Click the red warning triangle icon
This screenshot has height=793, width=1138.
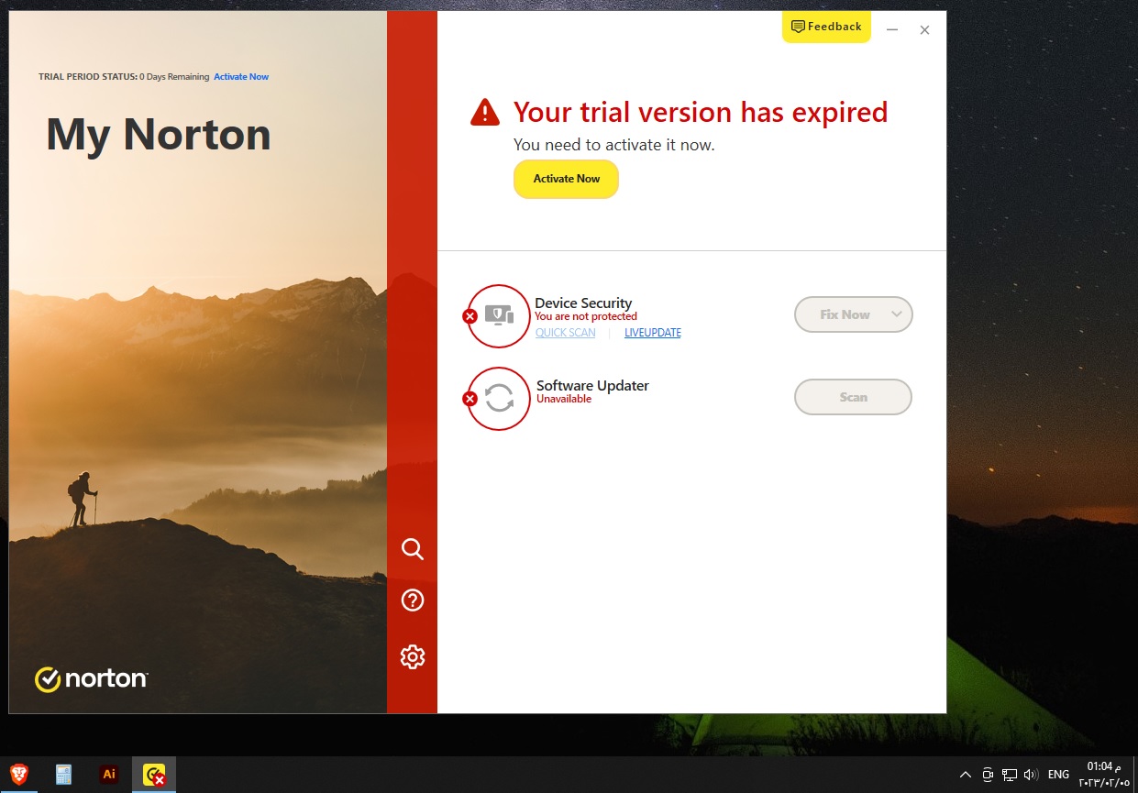pos(485,113)
